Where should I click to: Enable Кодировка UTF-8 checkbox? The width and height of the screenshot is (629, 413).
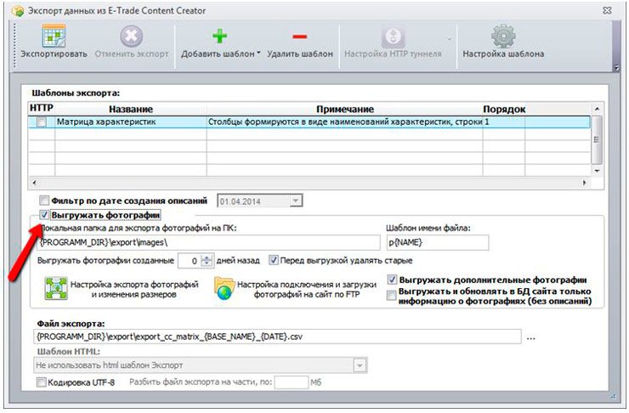click(41, 382)
